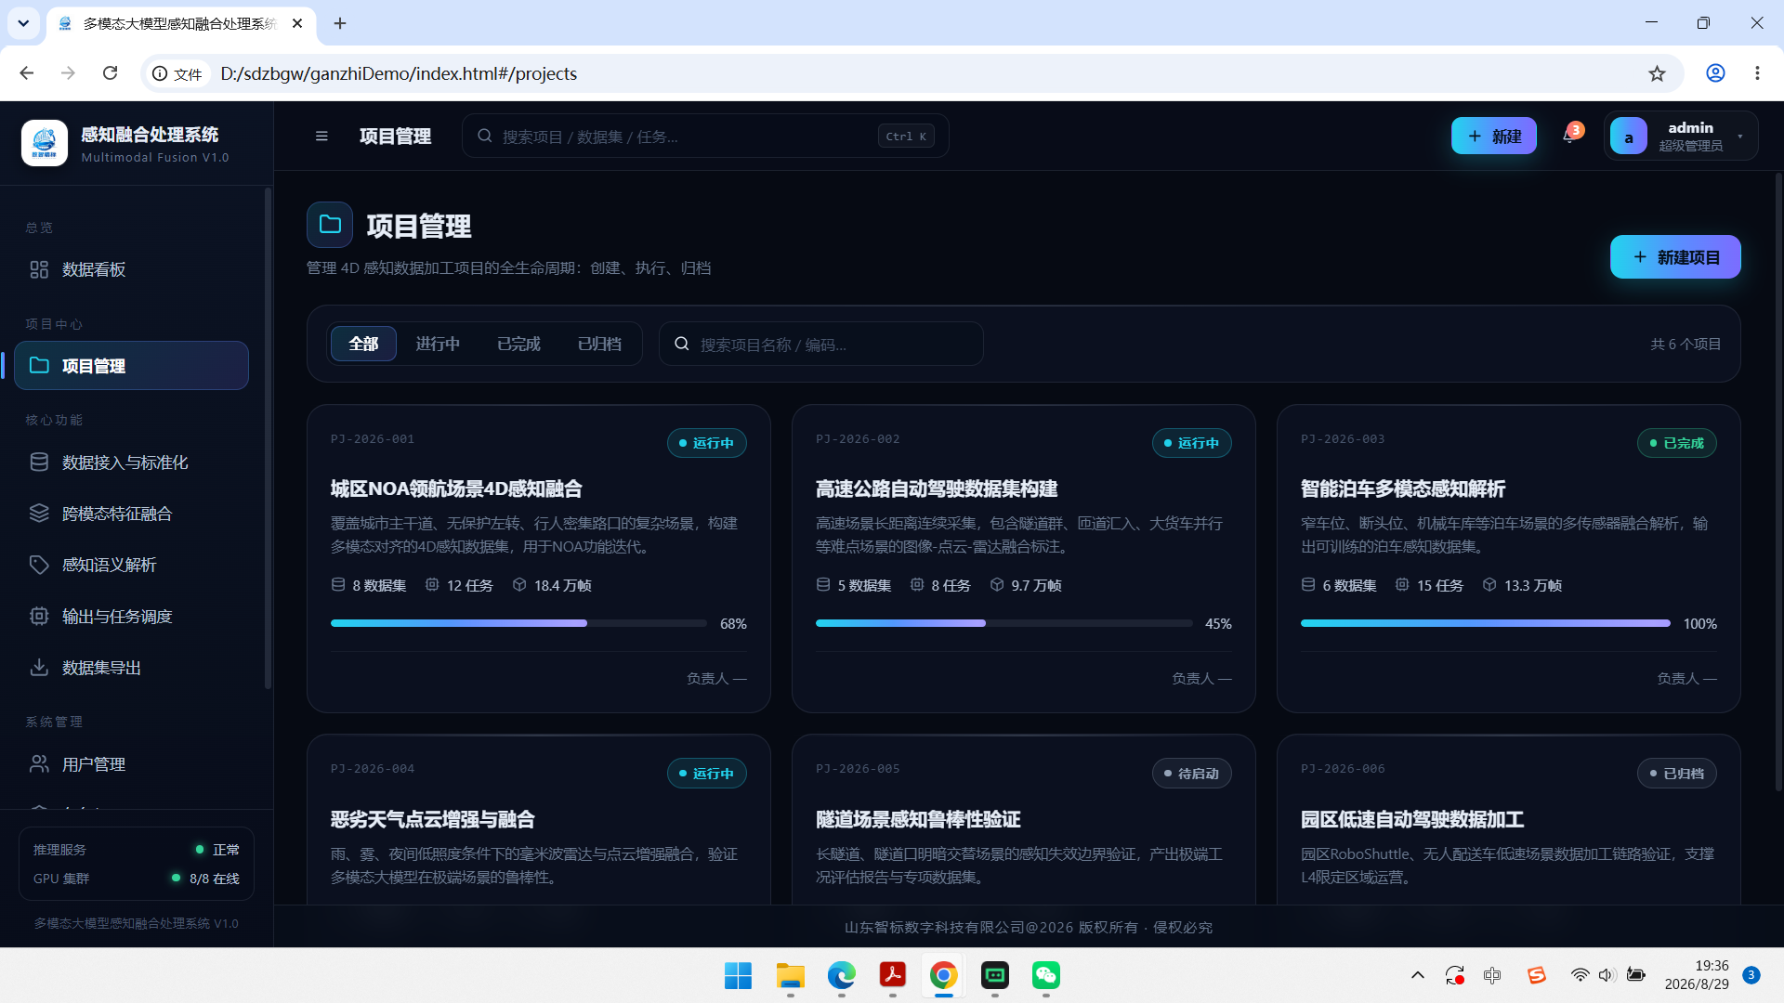Open WeChat from the taskbar

1046,975
